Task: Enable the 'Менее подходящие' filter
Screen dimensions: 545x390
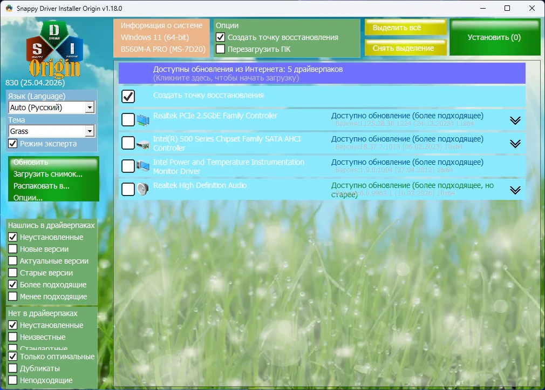Action: 12,296
